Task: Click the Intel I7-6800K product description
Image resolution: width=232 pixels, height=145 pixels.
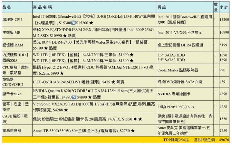Action: (x=94, y=20)
